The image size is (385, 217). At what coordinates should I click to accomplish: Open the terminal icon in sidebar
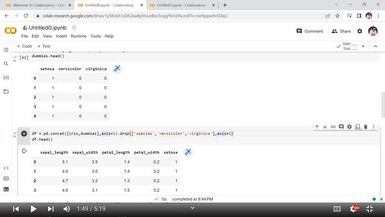[x=6, y=189]
